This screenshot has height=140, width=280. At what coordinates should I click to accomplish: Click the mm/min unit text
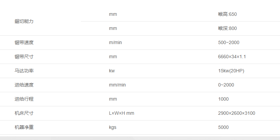point(117,85)
